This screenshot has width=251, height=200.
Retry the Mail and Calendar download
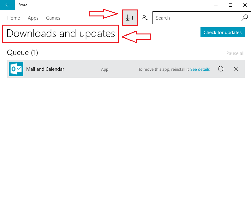[221, 69]
